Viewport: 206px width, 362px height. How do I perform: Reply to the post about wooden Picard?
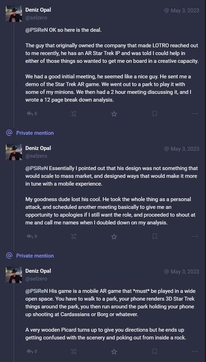pyautogui.click(x=32, y=351)
